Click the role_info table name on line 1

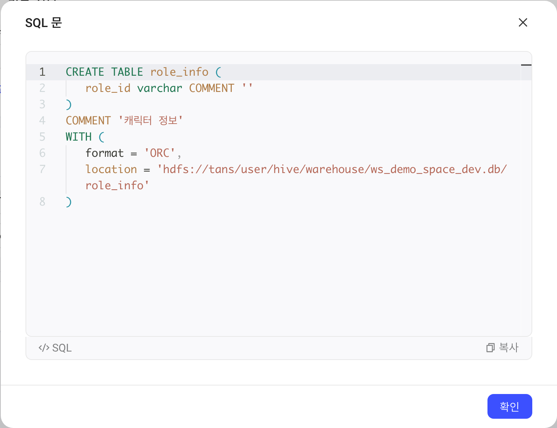179,72
